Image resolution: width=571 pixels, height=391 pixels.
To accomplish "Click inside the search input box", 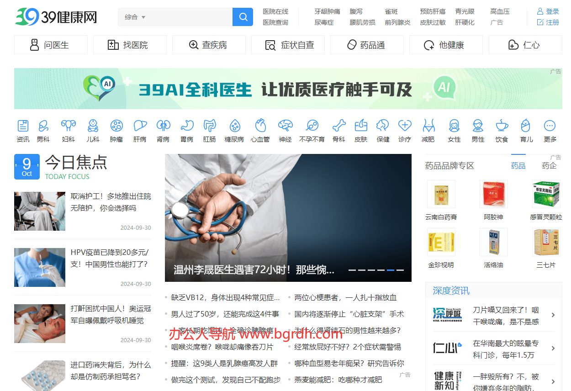I will (192, 16).
